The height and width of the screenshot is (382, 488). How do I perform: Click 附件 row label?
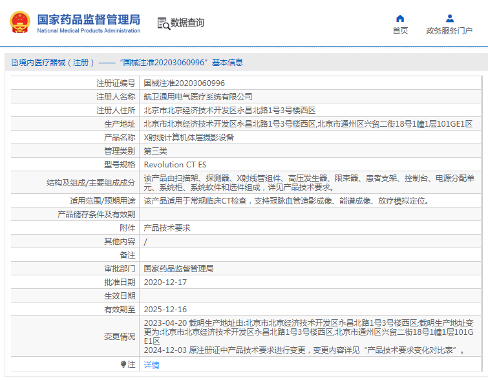(x=127, y=228)
